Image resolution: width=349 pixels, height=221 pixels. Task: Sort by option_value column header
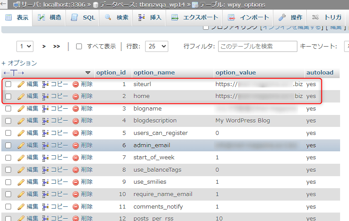tap(235, 73)
